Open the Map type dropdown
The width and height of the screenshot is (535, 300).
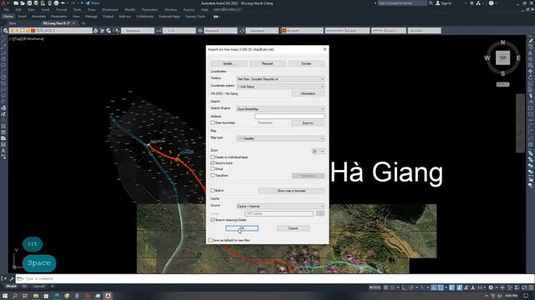click(281, 138)
